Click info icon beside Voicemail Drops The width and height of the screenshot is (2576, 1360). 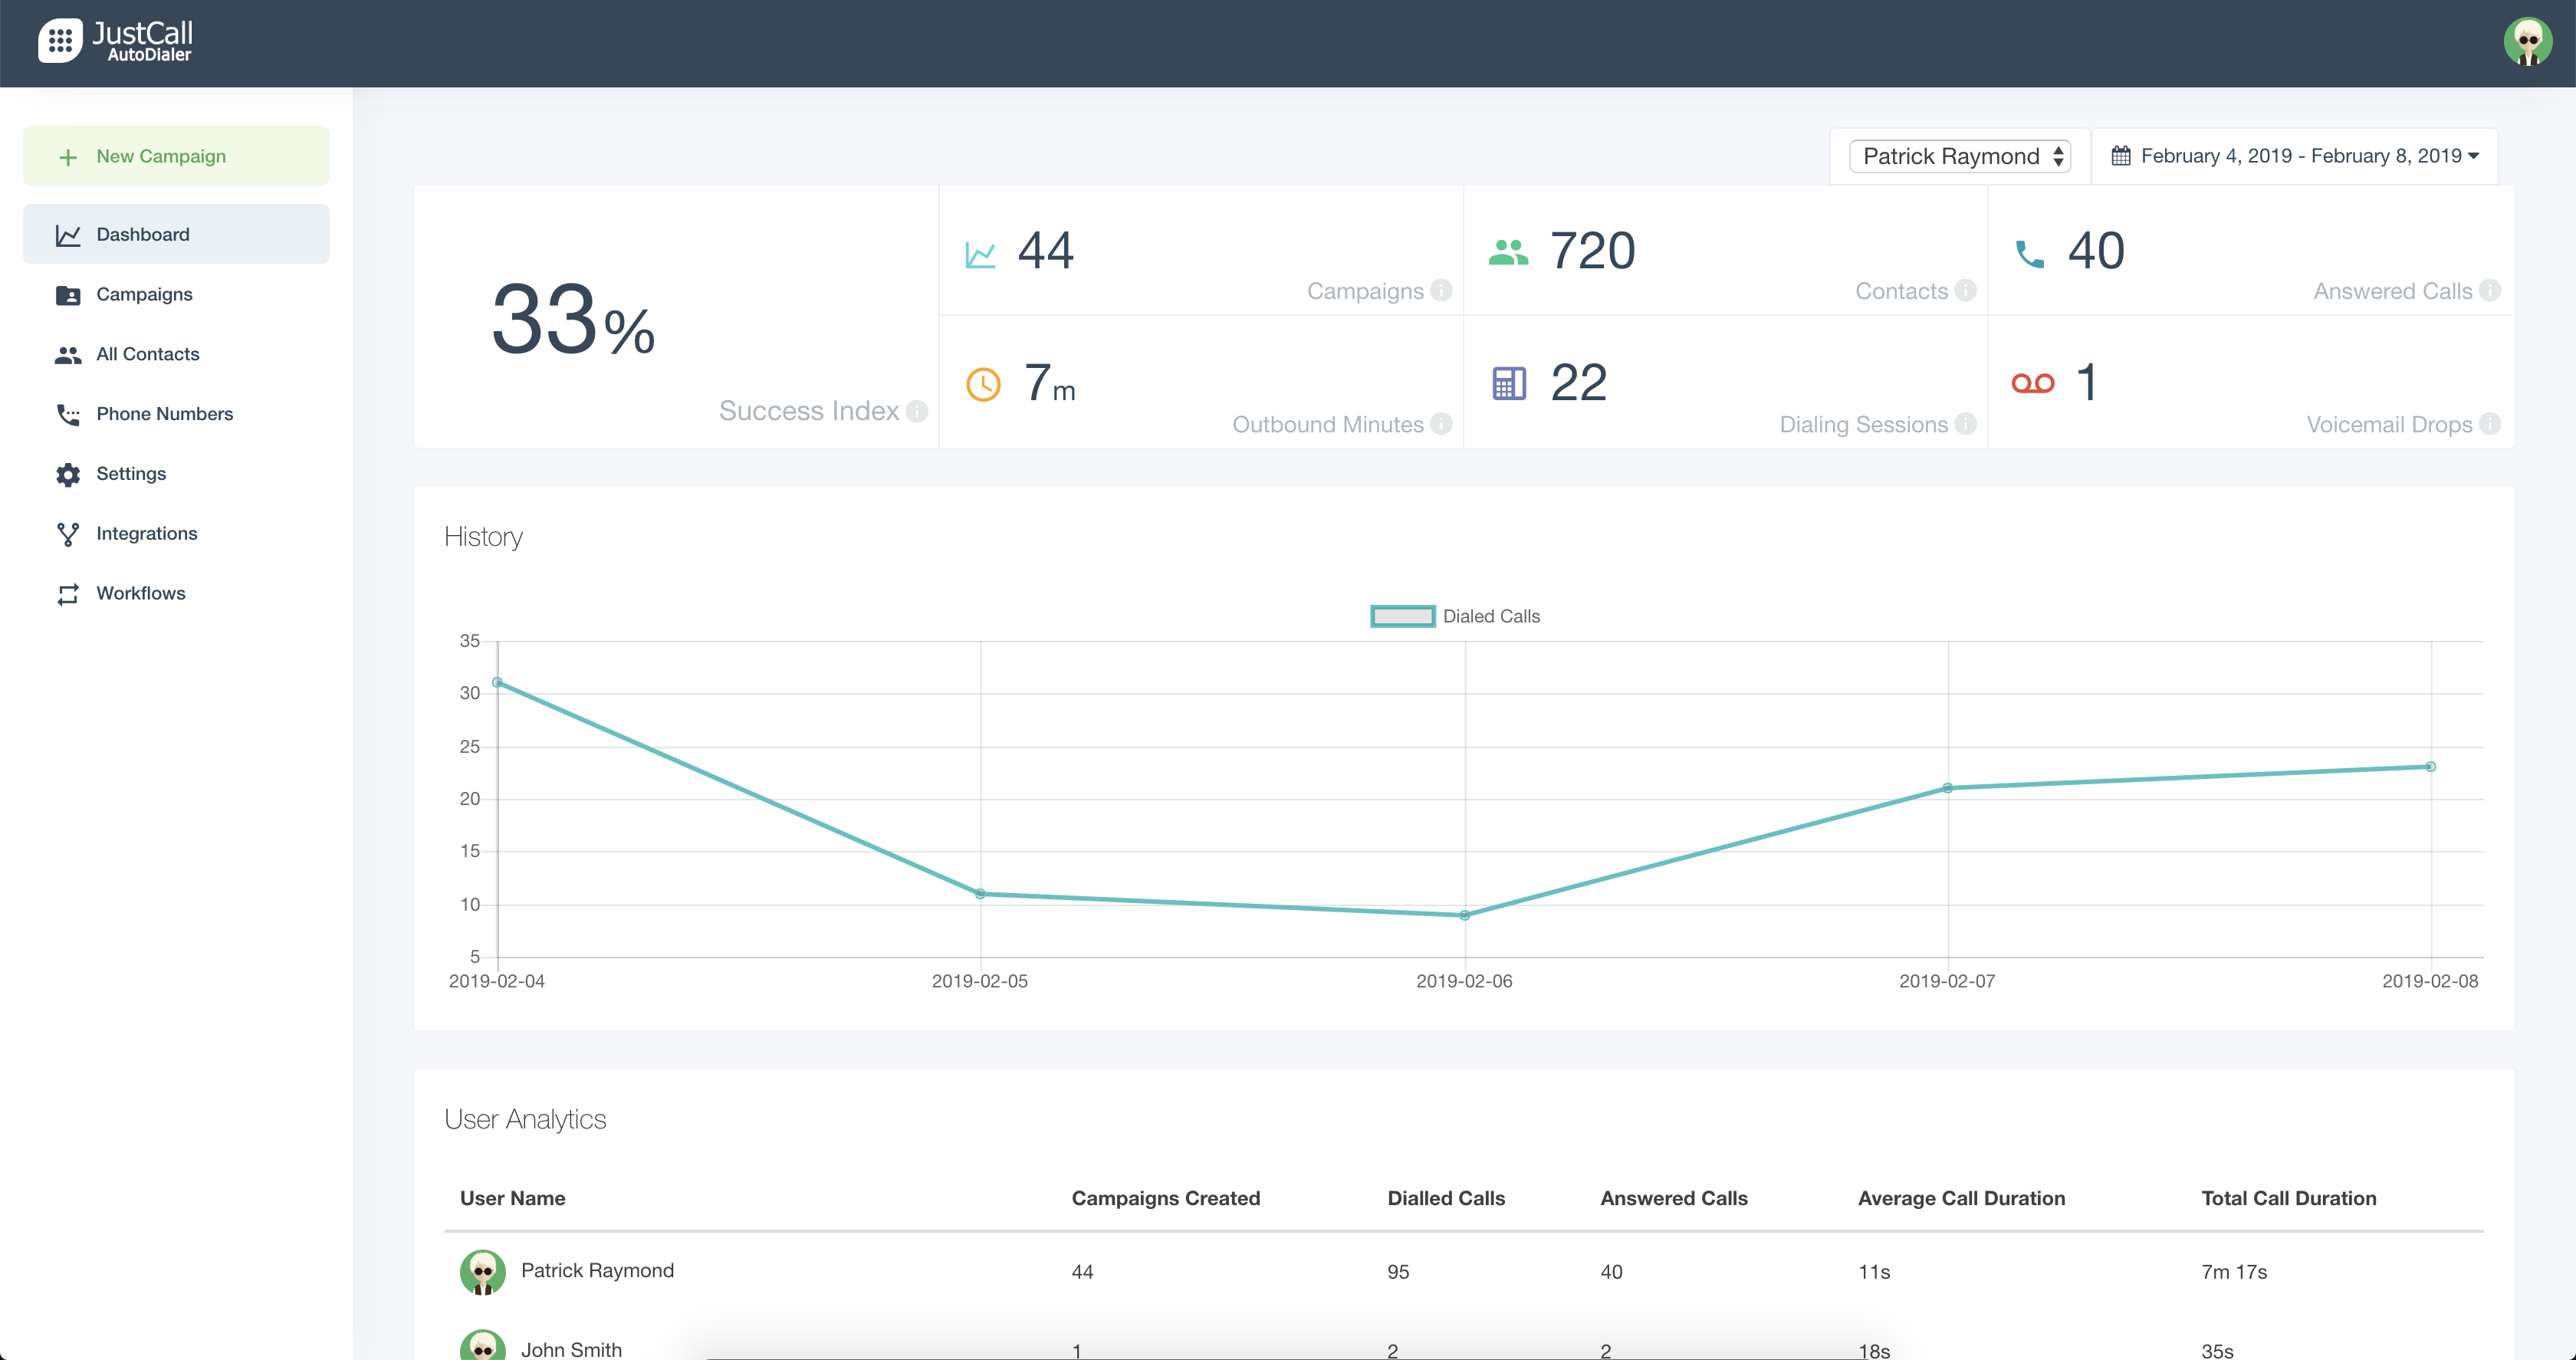click(x=2490, y=424)
